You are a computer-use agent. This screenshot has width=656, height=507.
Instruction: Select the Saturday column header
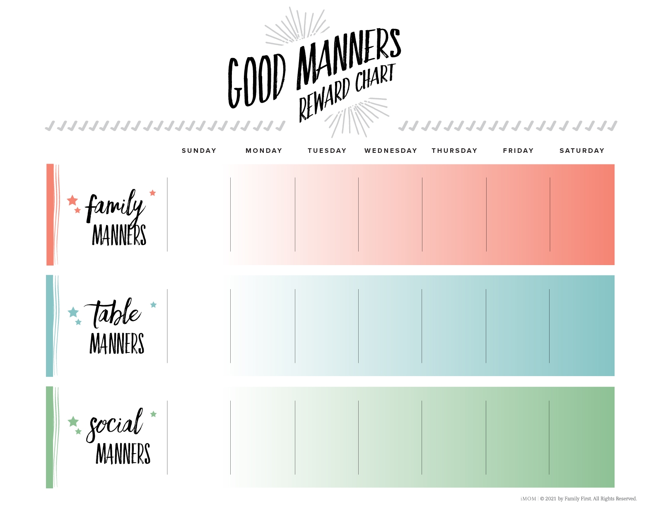click(582, 151)
